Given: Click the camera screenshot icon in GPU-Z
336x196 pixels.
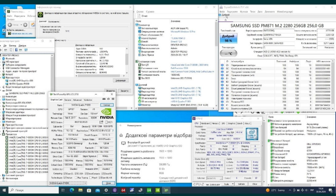Looking at the screenshot, I should [x=104, y=99].
